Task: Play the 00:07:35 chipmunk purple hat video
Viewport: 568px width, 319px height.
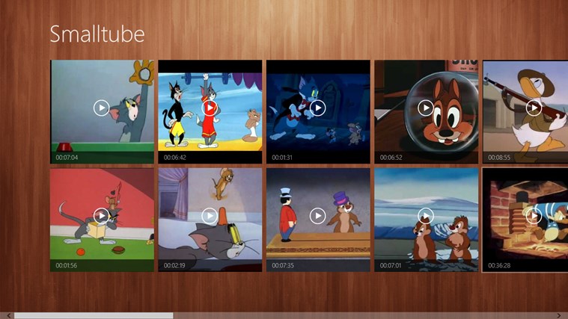Action: pos(318,216)
